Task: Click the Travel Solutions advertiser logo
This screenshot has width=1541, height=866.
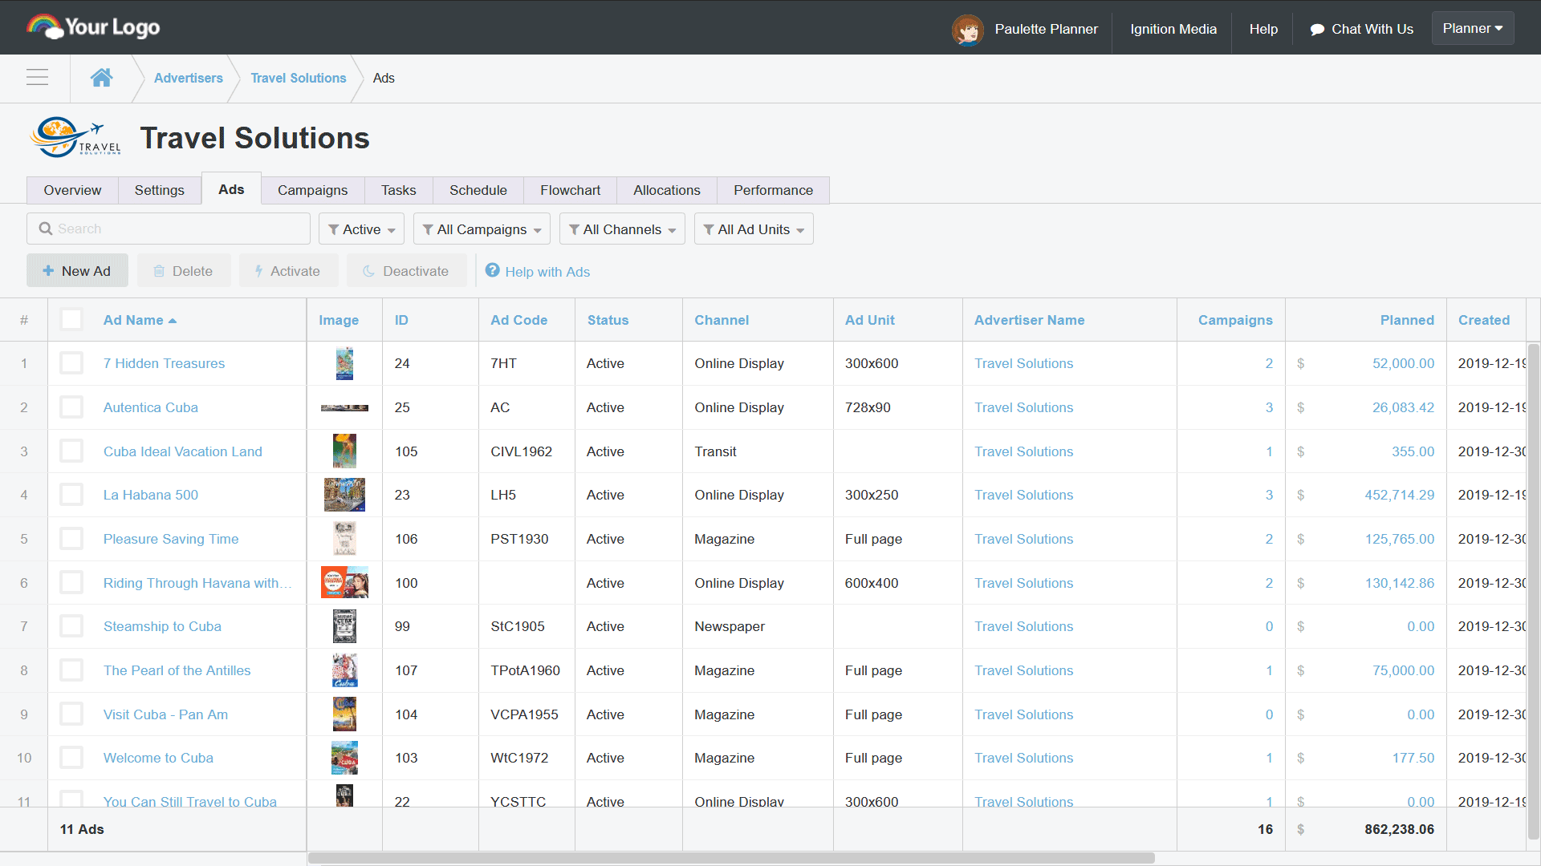Action: click(76, 138)
